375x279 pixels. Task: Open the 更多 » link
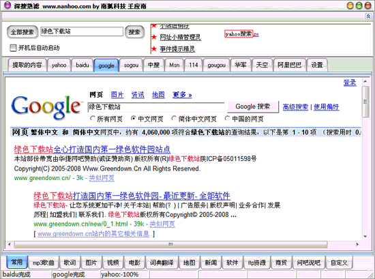point(182,95)
